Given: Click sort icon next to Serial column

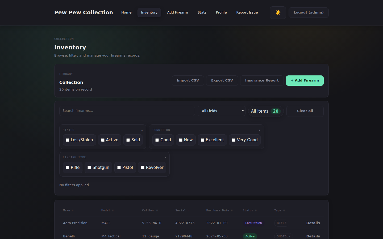Looking at the screenshot, I should pyautogui.click(x=189, y=211).
